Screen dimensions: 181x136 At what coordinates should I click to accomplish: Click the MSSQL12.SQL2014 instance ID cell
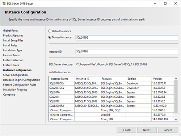(x=87, y=97)
